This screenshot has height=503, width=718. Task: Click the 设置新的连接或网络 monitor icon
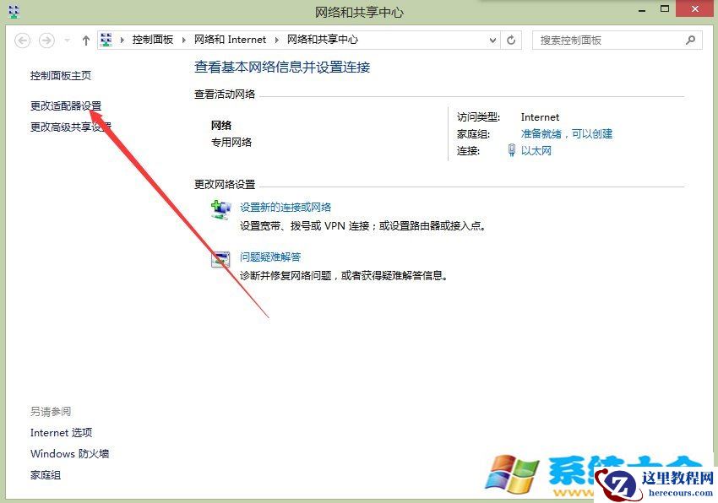point(220,208)
